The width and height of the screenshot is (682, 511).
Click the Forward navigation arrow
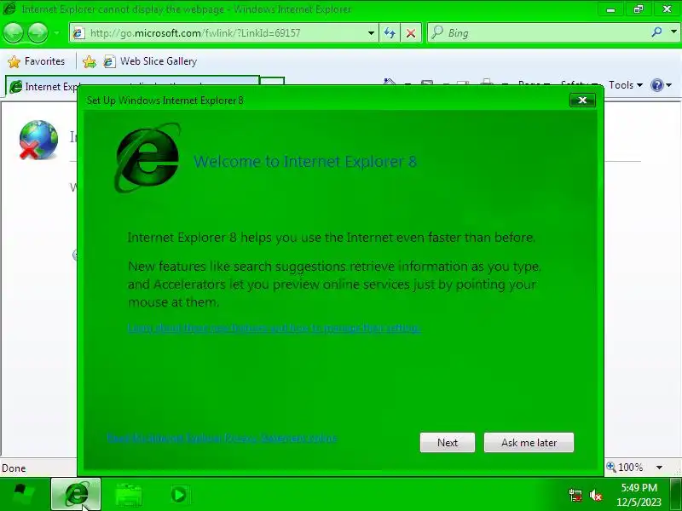38,33
